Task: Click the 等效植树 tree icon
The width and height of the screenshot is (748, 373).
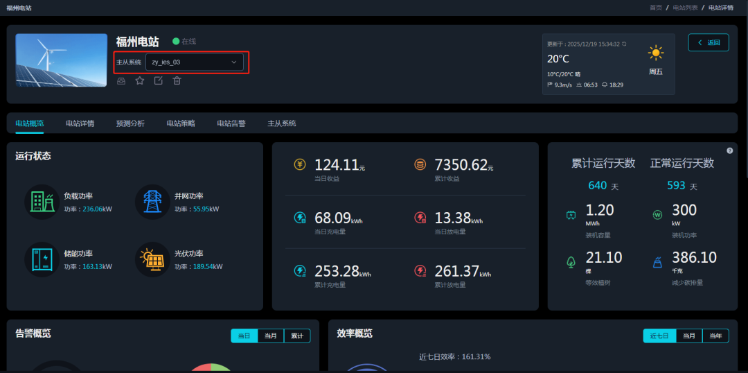Action: click(571, 262)
